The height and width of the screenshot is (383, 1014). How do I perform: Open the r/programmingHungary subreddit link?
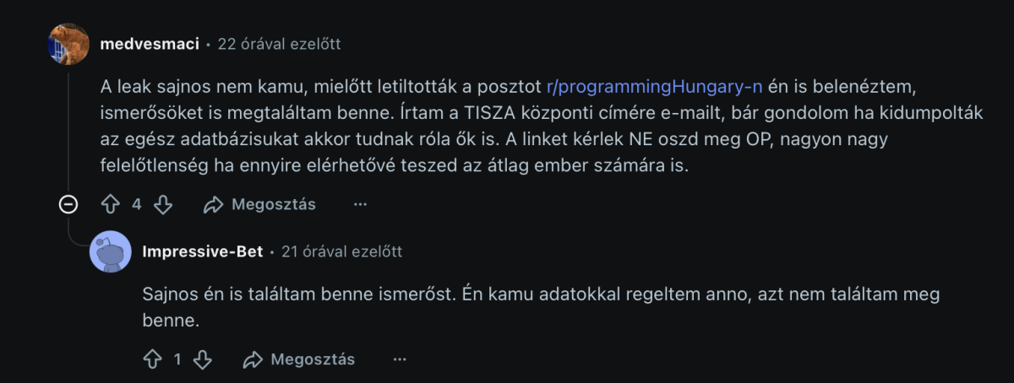pyautogui.click(x=654, y=86)
